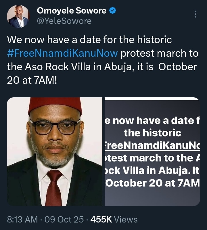View the 455K view count analytics
207x230 pixels.
click(101, 220)
